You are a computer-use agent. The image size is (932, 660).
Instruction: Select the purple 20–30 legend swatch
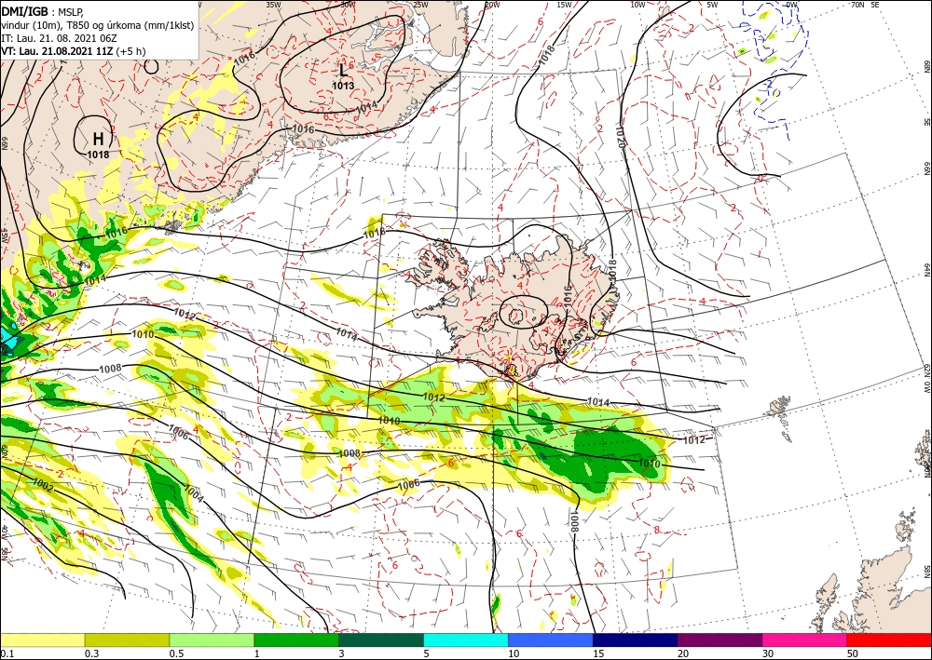[x=720, y=640]
